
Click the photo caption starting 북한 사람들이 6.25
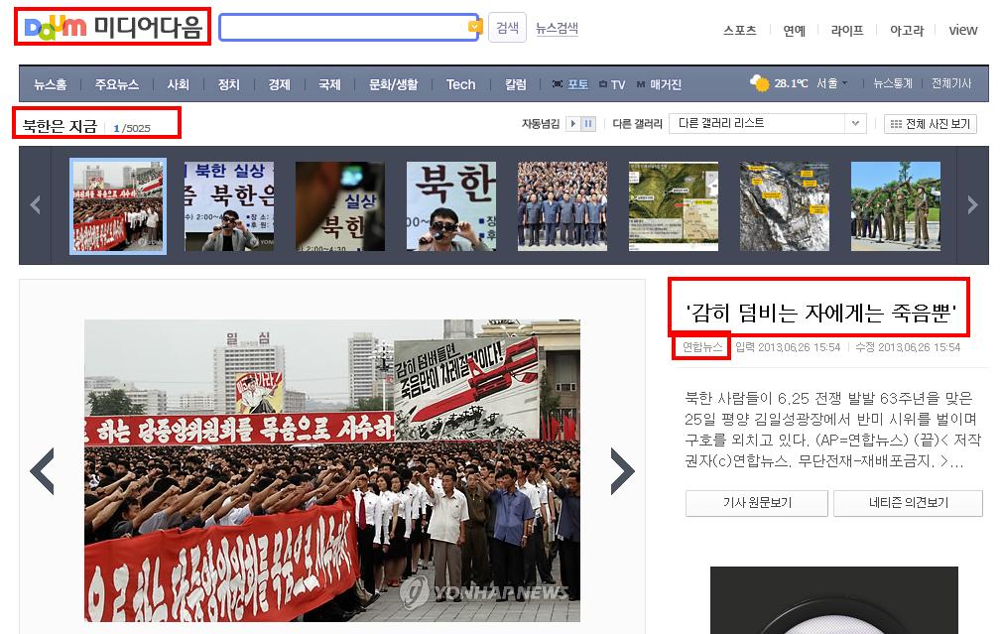tap(832, 429)
